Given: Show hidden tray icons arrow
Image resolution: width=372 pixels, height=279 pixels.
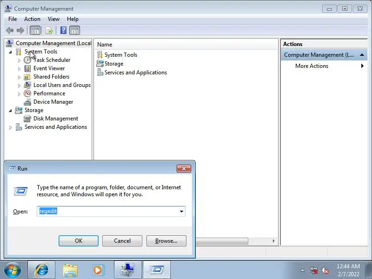Looking at the screenshot, I should [303, 270].
